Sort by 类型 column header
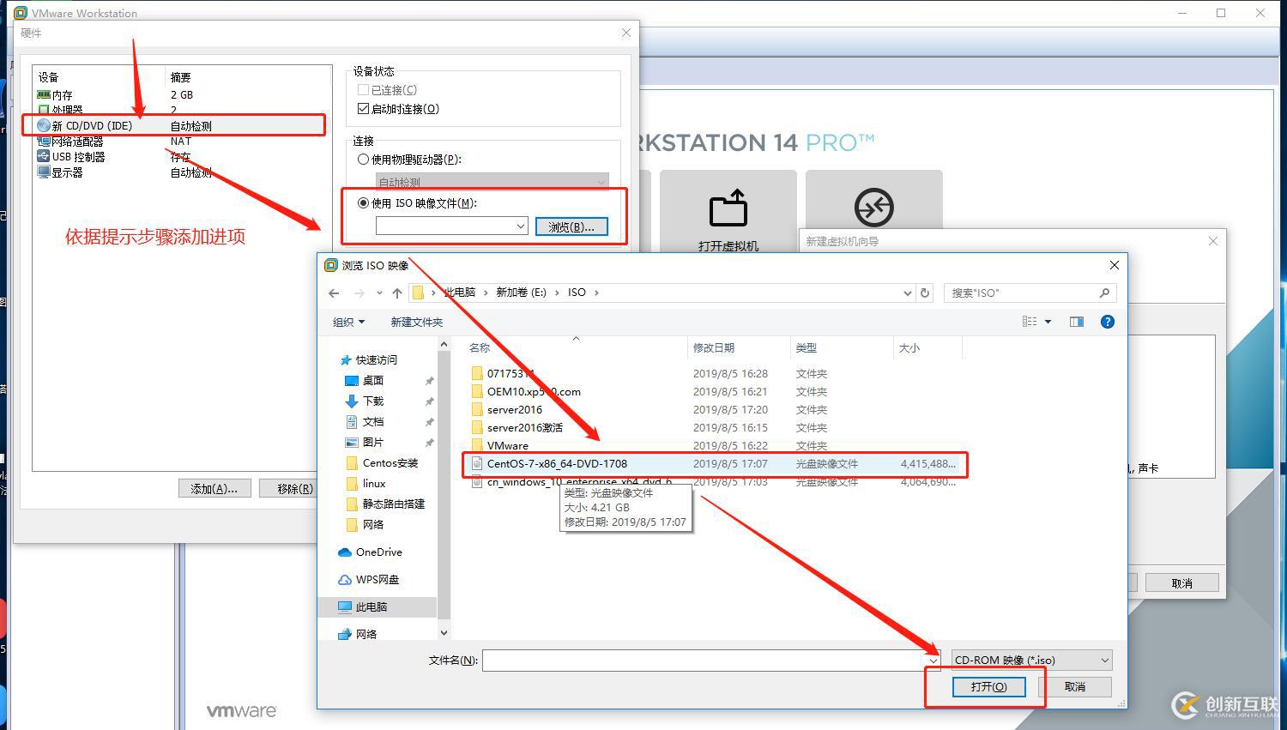Screen dimensions: 1287x730 807,347
